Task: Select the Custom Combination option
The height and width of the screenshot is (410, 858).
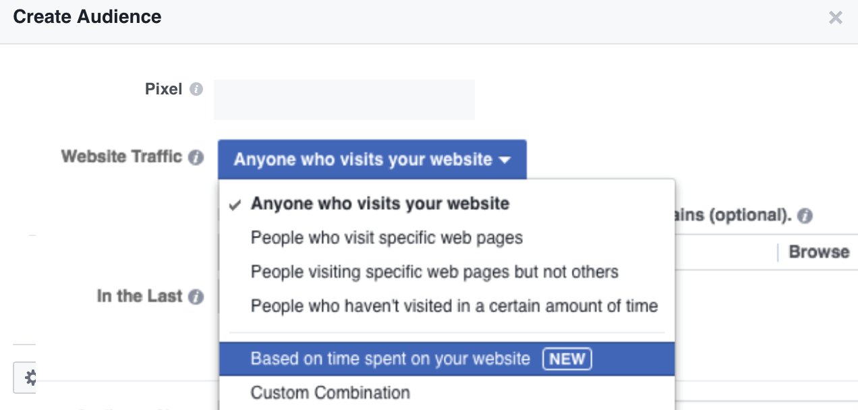Action: 330,392
